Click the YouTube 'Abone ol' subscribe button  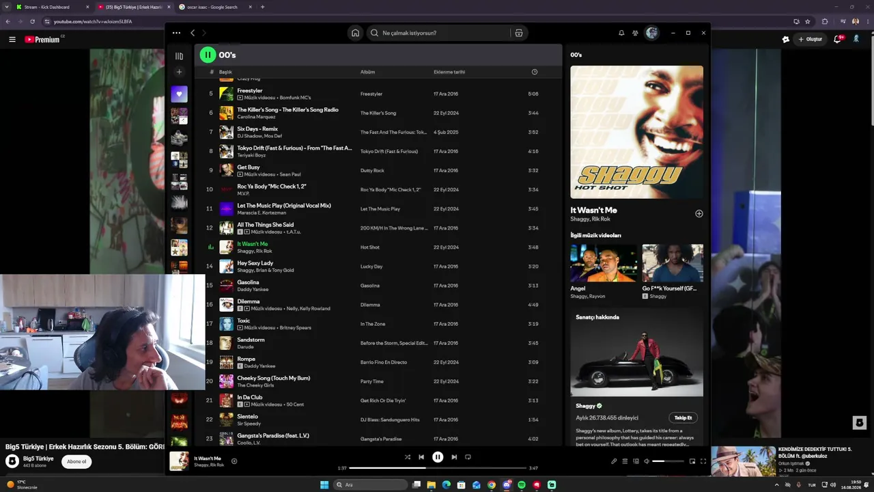click(76, 461)
